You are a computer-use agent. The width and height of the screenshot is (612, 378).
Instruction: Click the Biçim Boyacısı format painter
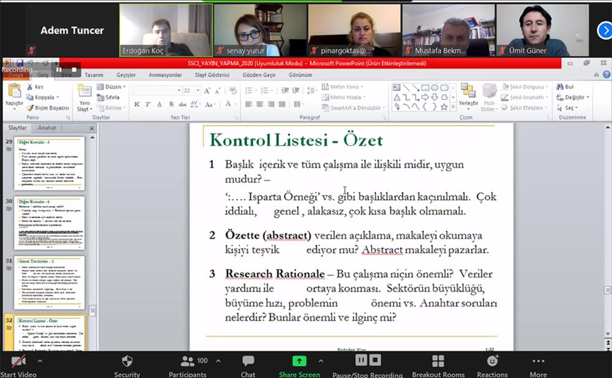(48, 108)
